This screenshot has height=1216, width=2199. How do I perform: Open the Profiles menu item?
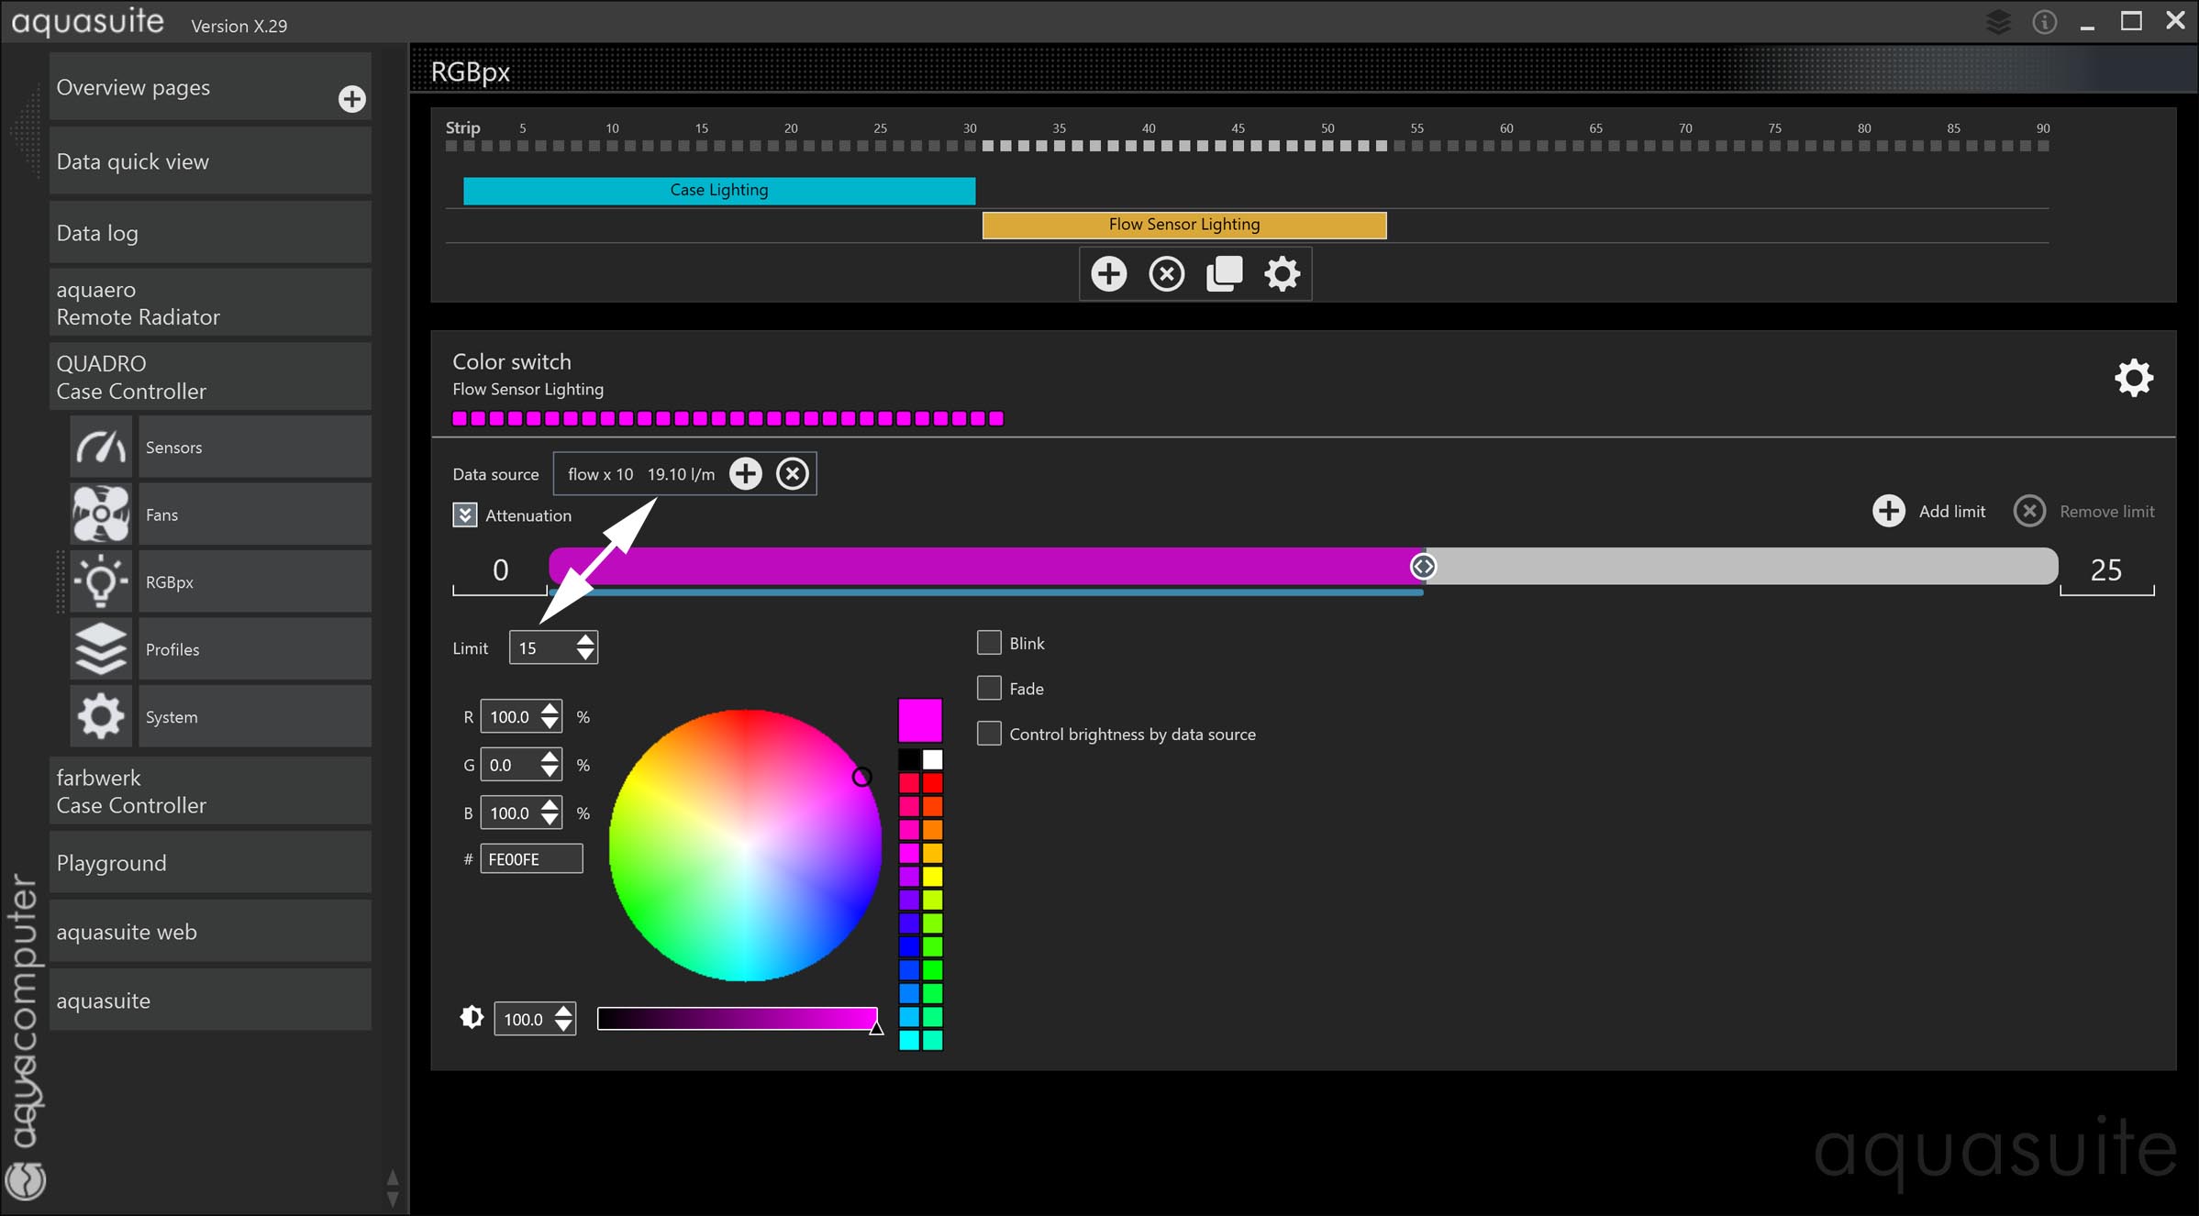[172, 649]
